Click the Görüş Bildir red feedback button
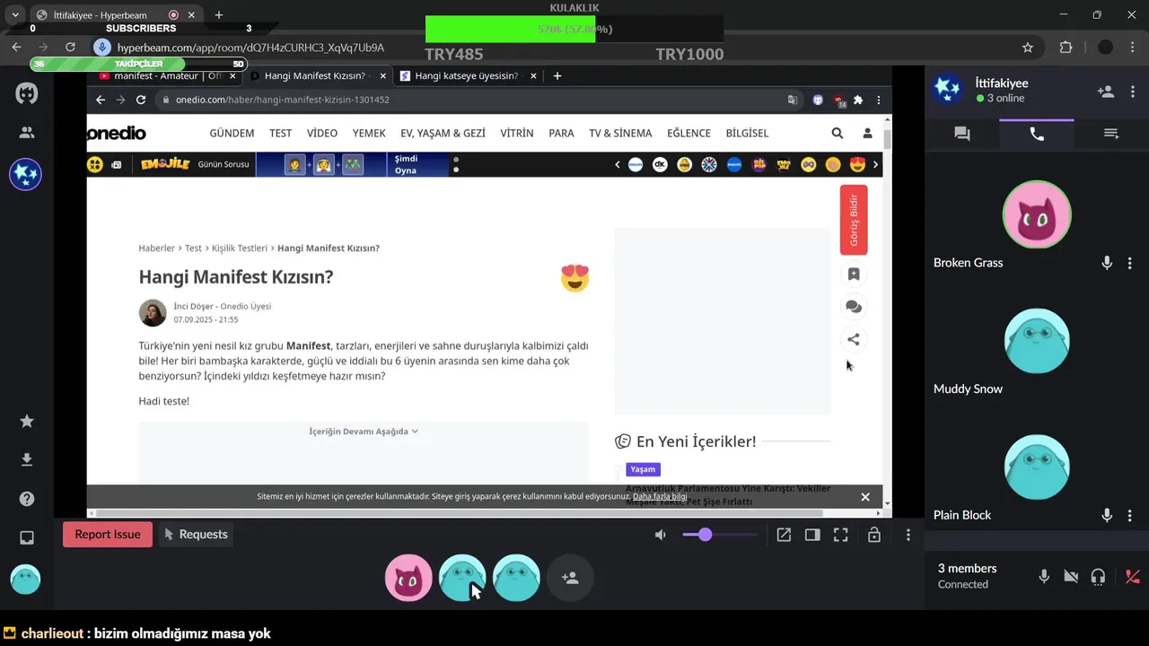The image size is (1149, 646). pos(854,220)
